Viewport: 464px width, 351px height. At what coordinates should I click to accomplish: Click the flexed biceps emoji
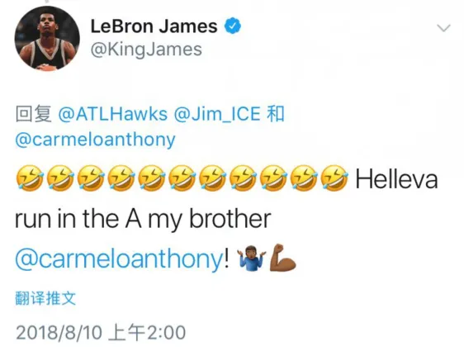(x=282, y=257)
